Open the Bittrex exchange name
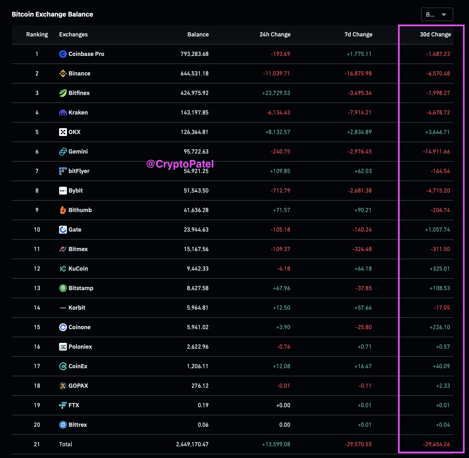This screenshot has width=469, height=458. pyautogui.click(x=78, y=425)
